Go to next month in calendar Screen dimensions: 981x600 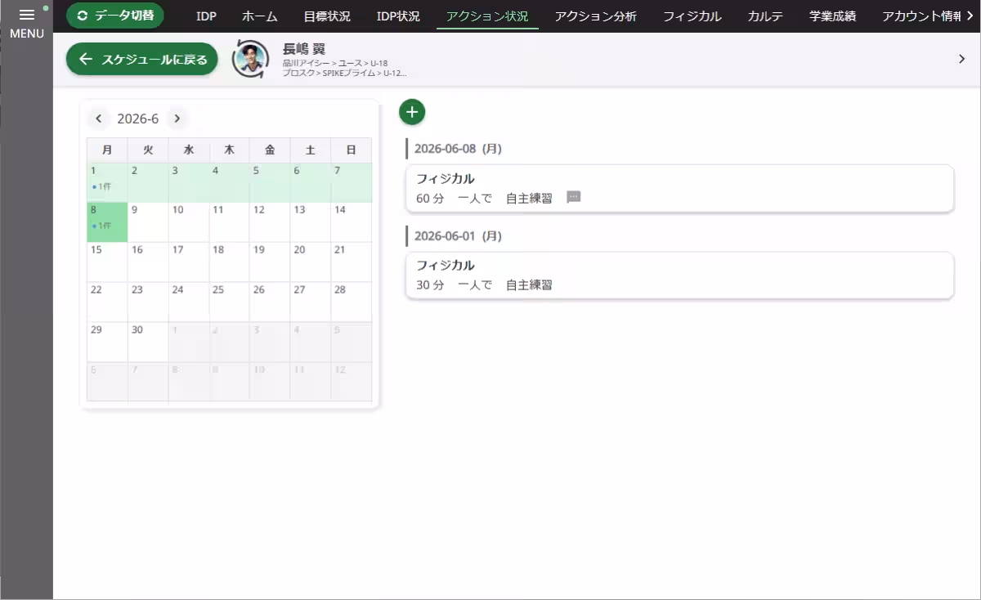pyautogui.click(x=177, y=119)
